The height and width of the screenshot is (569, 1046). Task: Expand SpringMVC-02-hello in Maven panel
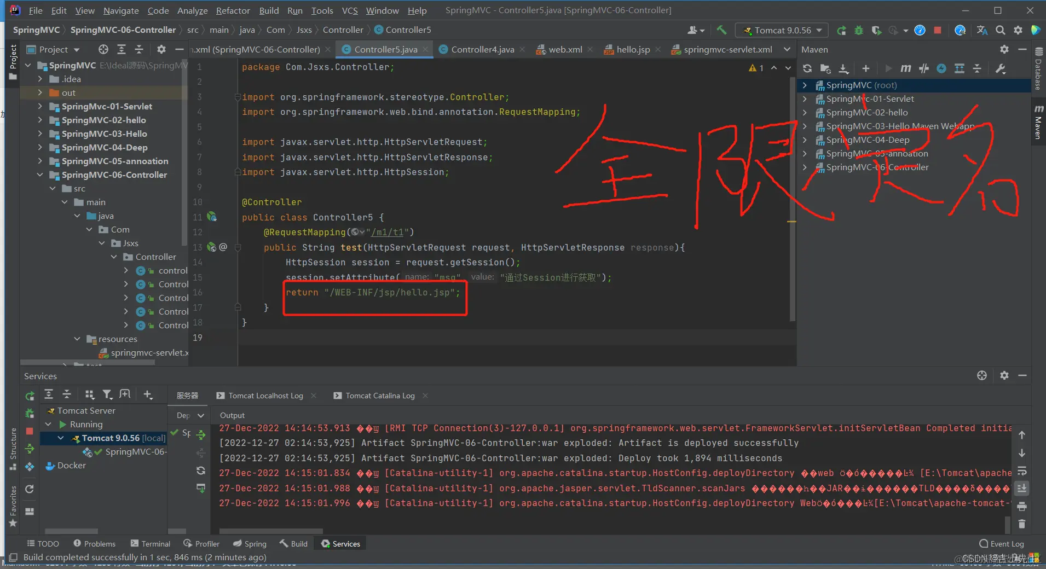(x=805, y=112)
